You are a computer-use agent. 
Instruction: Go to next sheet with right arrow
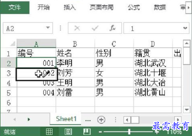coord(29,119)
